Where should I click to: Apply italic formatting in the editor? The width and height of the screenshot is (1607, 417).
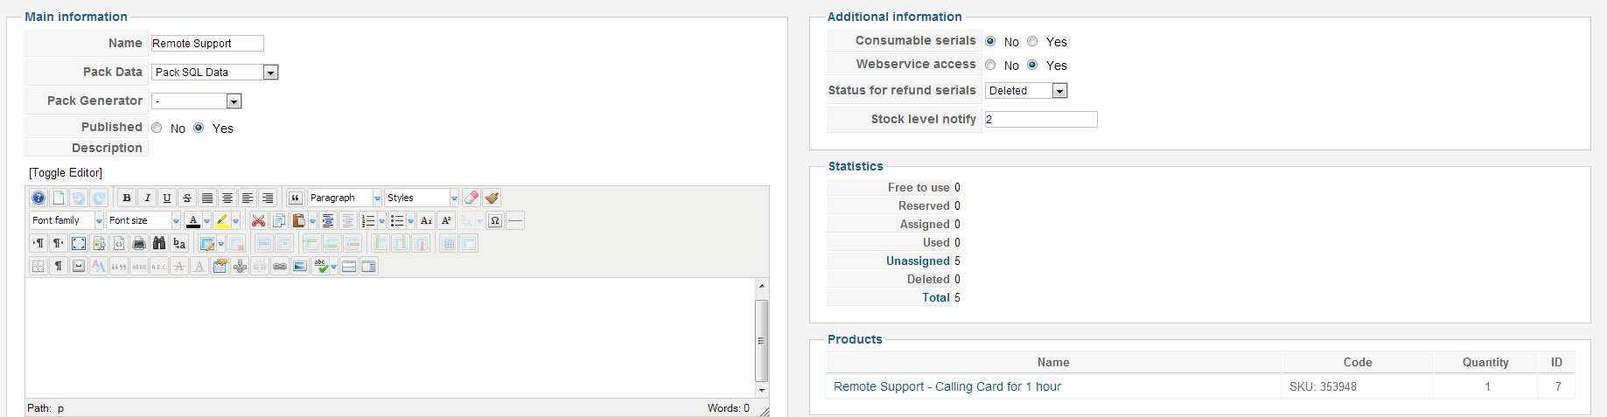click(x=147, y=198)
